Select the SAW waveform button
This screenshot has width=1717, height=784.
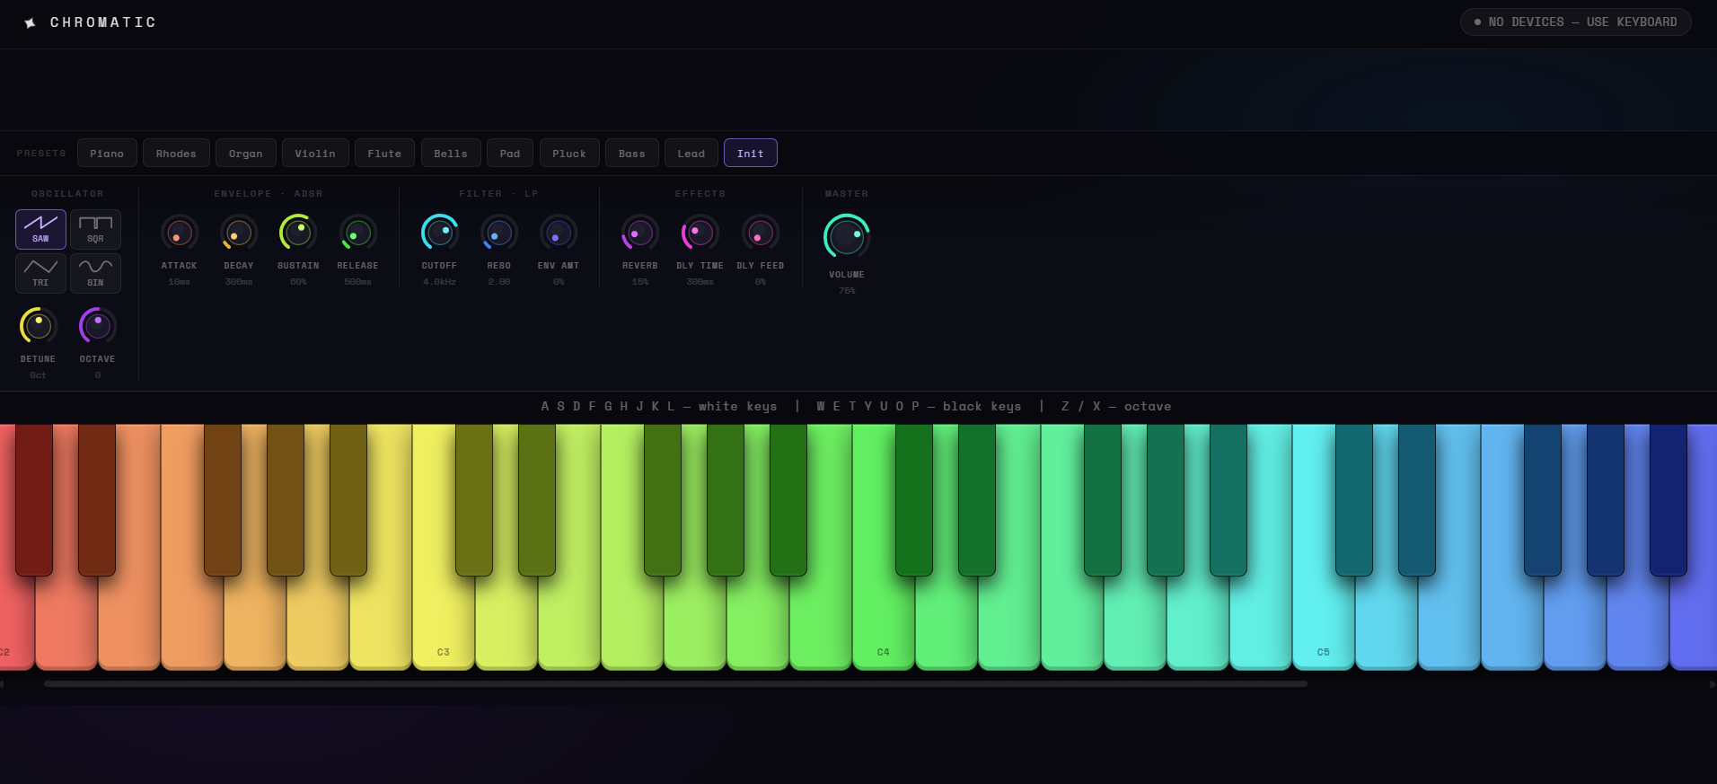click(x=40, y=229)
